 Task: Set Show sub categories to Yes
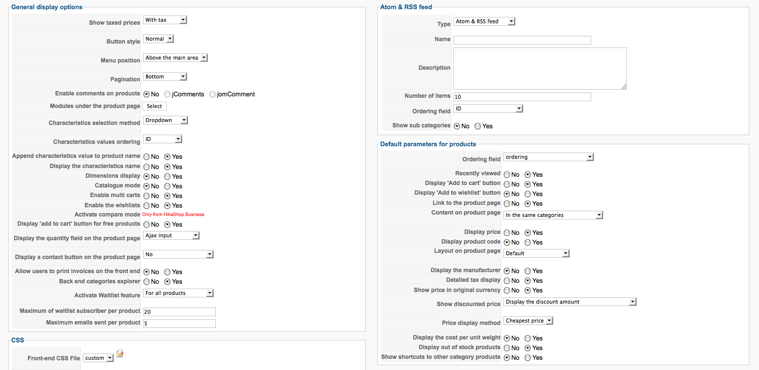pos(478,126)
